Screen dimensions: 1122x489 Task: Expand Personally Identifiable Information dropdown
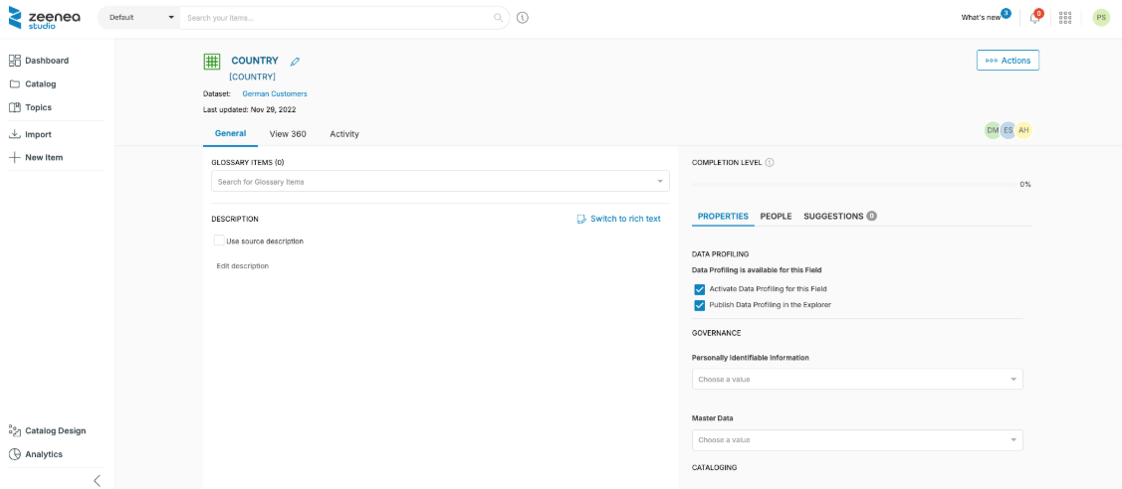pyautogui.click(x=856, y=380)
